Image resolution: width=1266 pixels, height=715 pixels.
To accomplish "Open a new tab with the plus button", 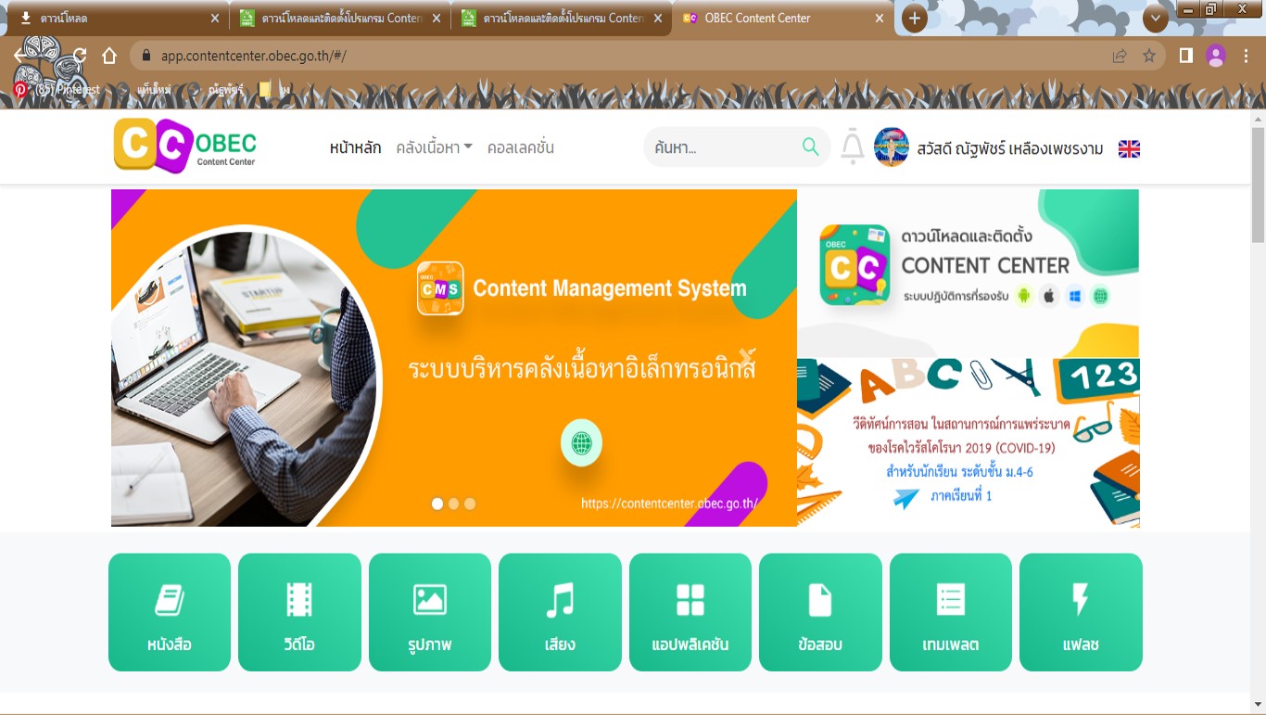I will [x=915, y=19].
